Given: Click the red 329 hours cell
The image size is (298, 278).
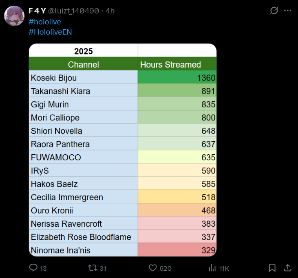Looking at the screenshot, I should tap(177, 250).
